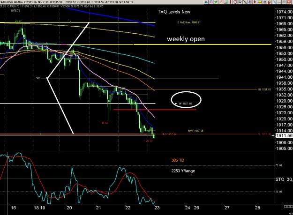Click the red diamond marker toolbar icon
Screen dimensions: 293x215
pos(230,2)
